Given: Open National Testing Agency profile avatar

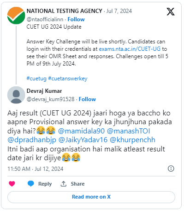Looking at the screenshot, I should coord(16,15).
